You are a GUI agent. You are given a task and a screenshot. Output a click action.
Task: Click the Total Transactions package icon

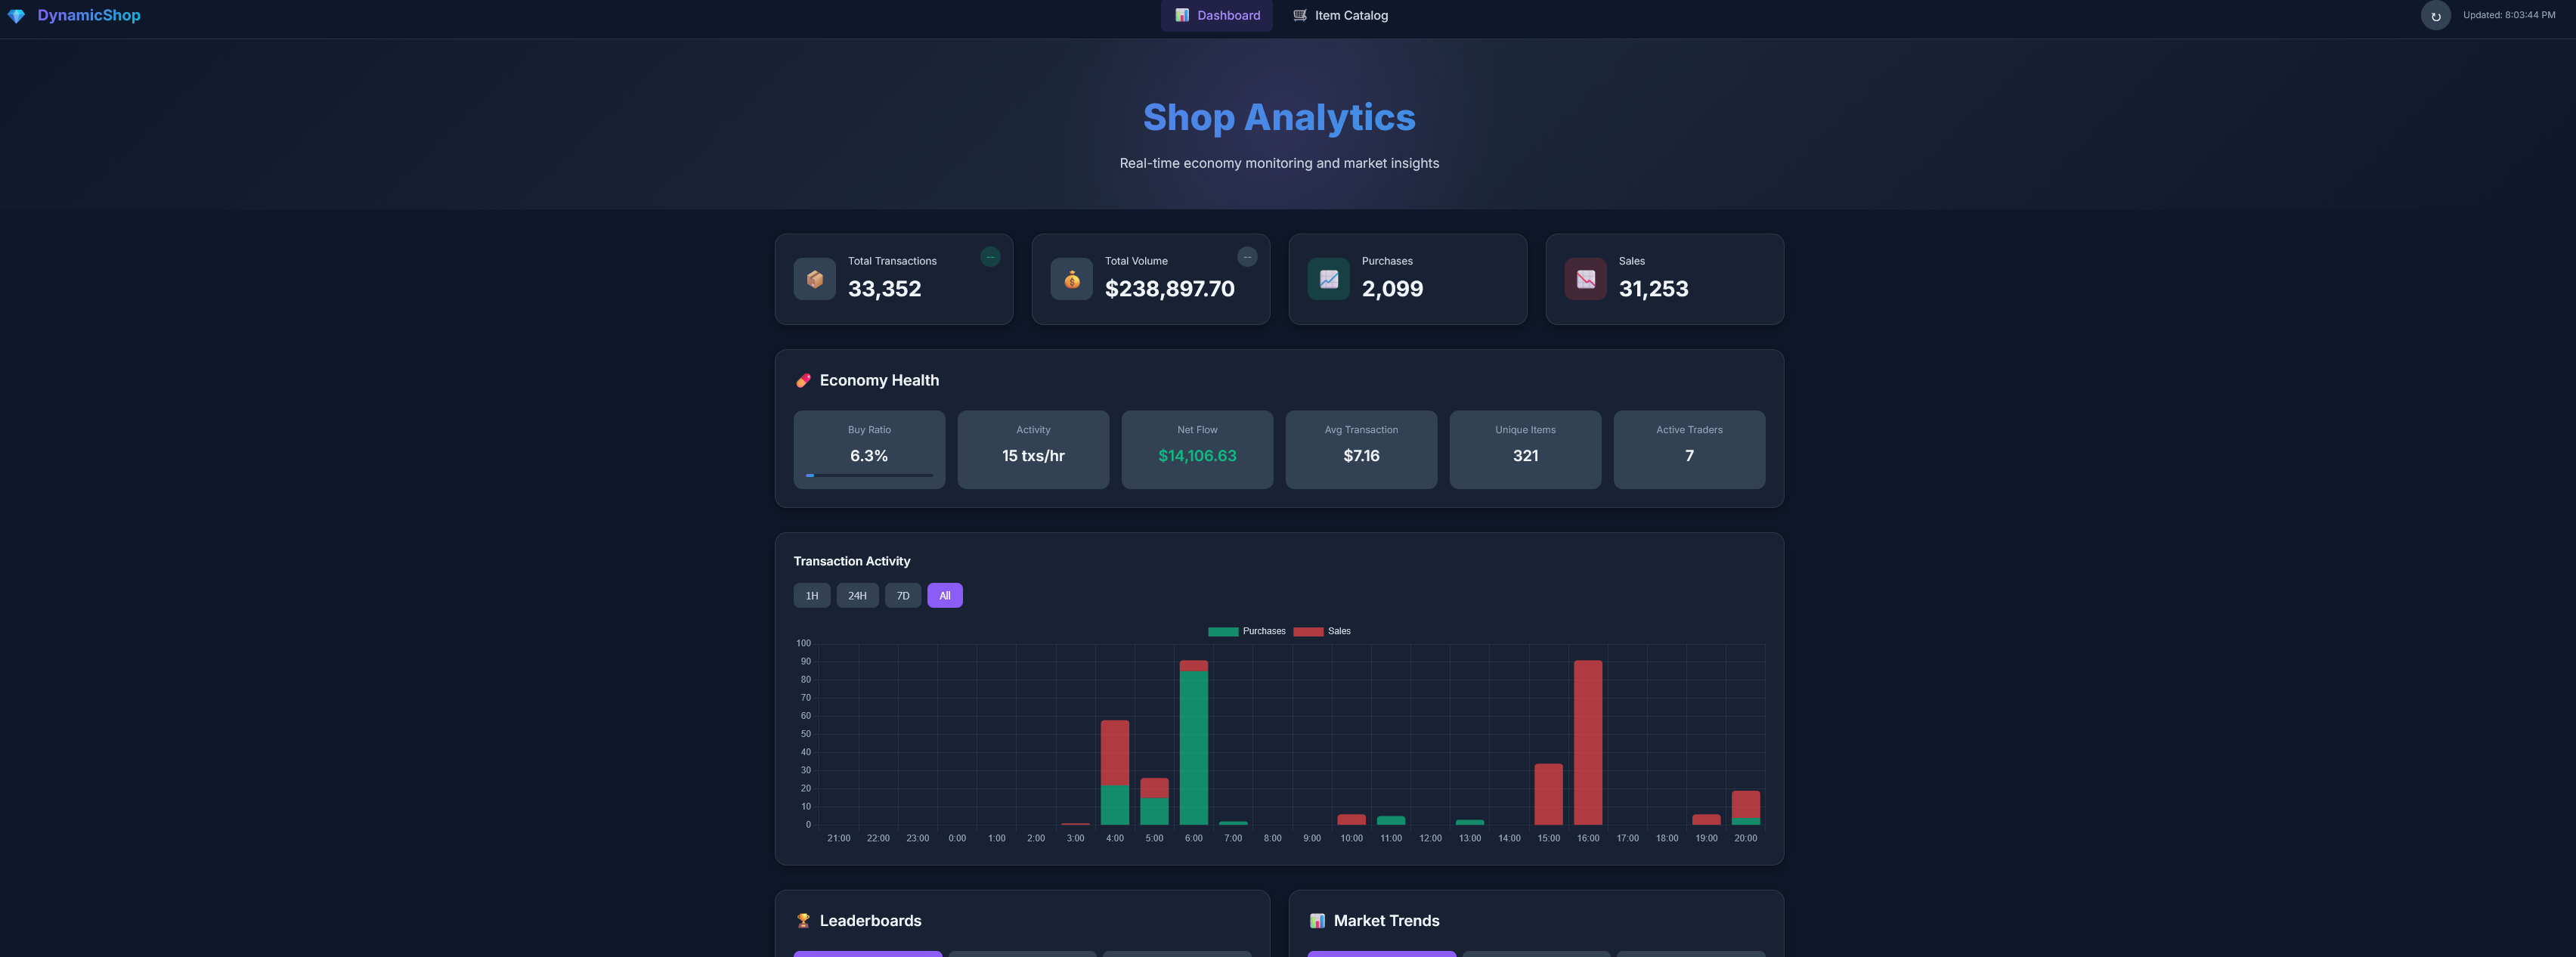click(814, 279)
